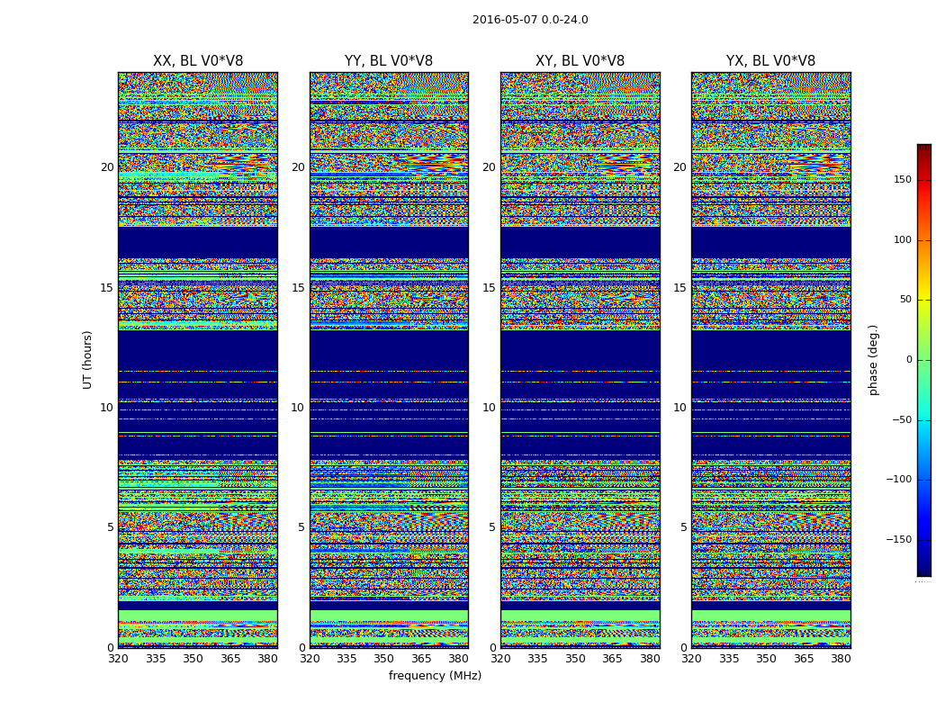Click the figure title '2016-05-07 0.0-24.0'
Screen dimensions: 945x720
click(x=530, y=20)
